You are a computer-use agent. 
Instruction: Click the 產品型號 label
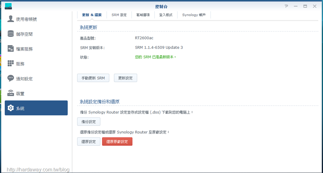click(x=88, y=38)
